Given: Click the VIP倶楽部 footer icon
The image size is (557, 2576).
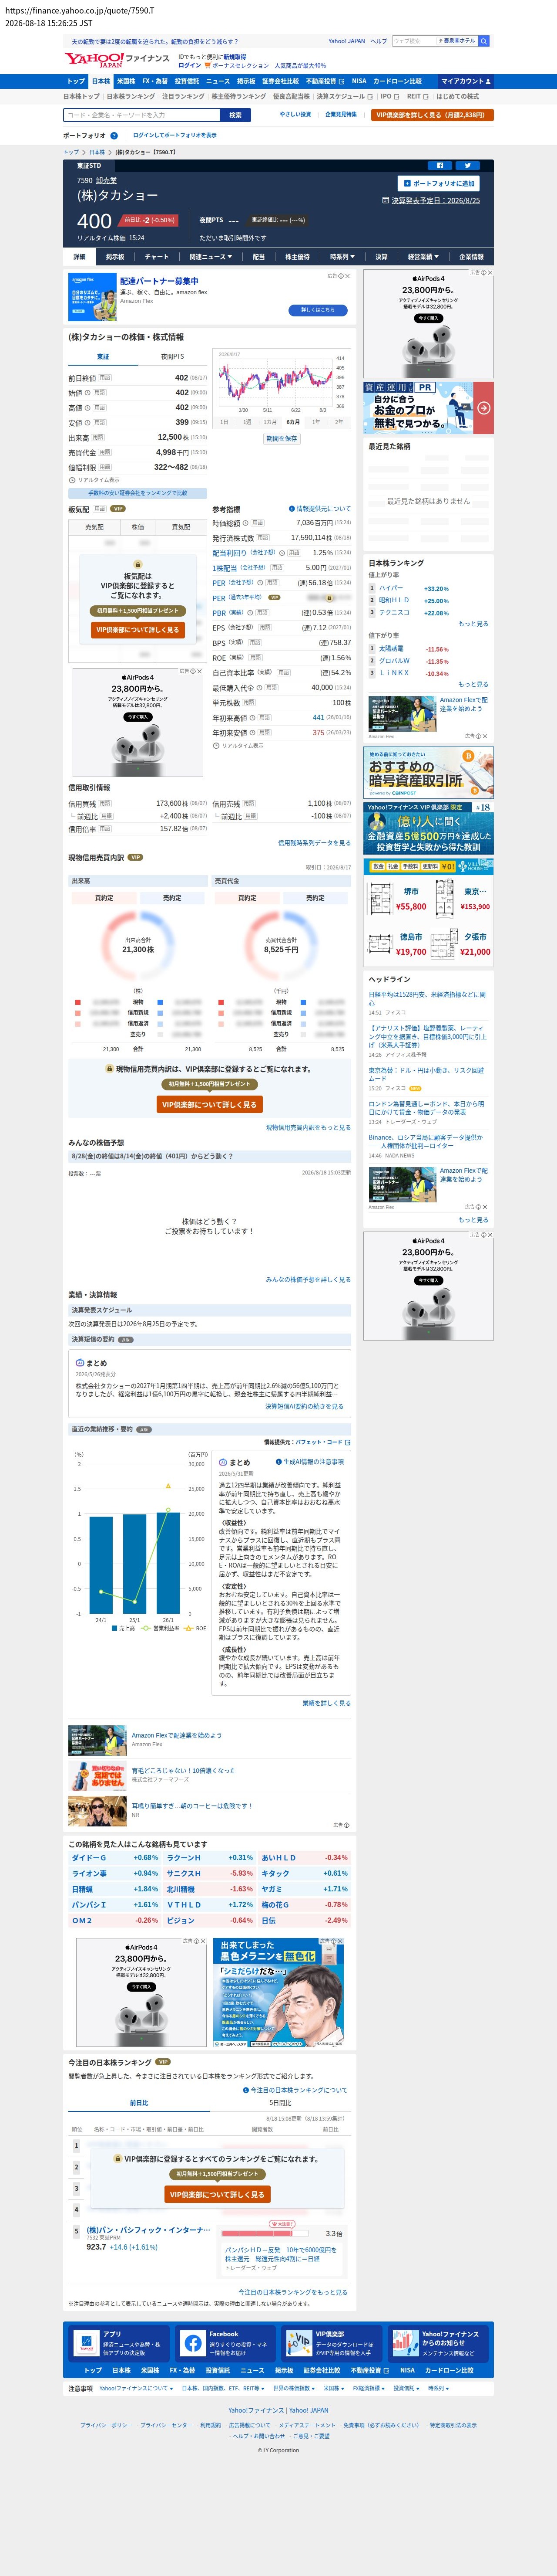Looking at the screenshot, I should pos(299,2343).
